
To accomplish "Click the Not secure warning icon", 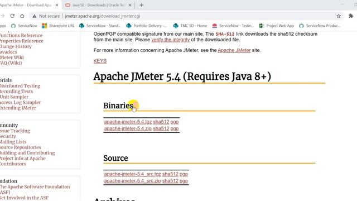I will 35,16.
